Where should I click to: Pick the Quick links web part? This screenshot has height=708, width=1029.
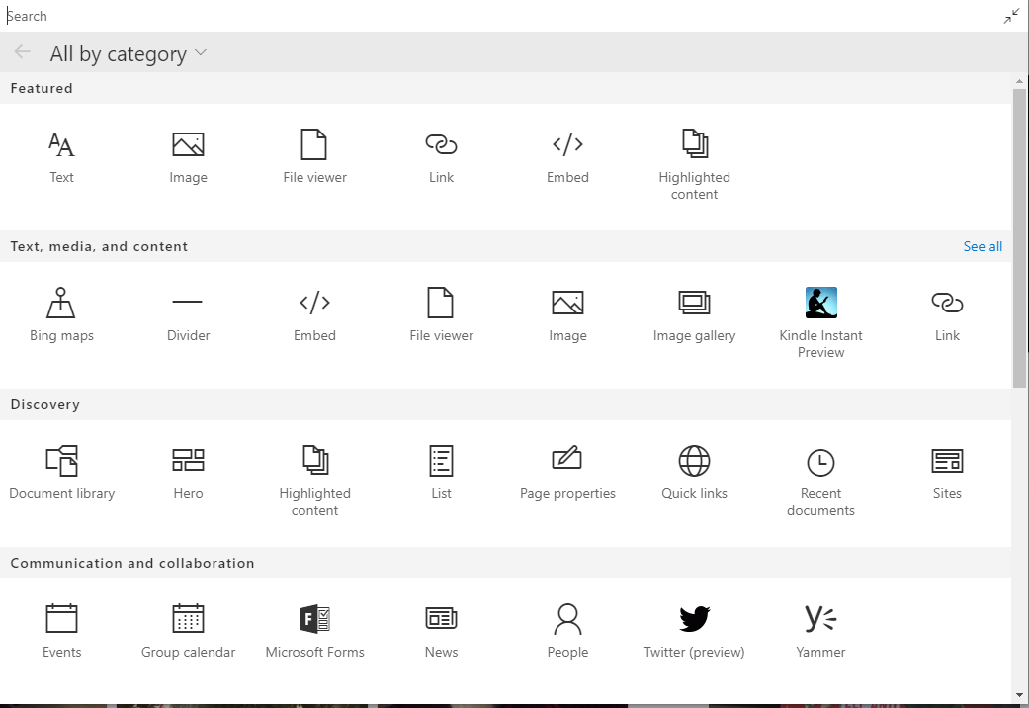694,473
